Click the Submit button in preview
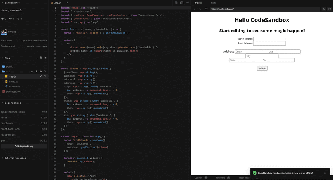 262,68
